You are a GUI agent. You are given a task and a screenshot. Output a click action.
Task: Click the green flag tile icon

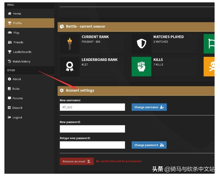(x=209, y=44)
